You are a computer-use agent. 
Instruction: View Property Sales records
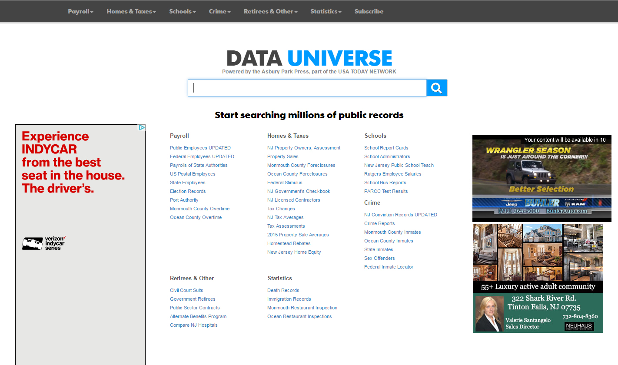click(x=283, y=156)
